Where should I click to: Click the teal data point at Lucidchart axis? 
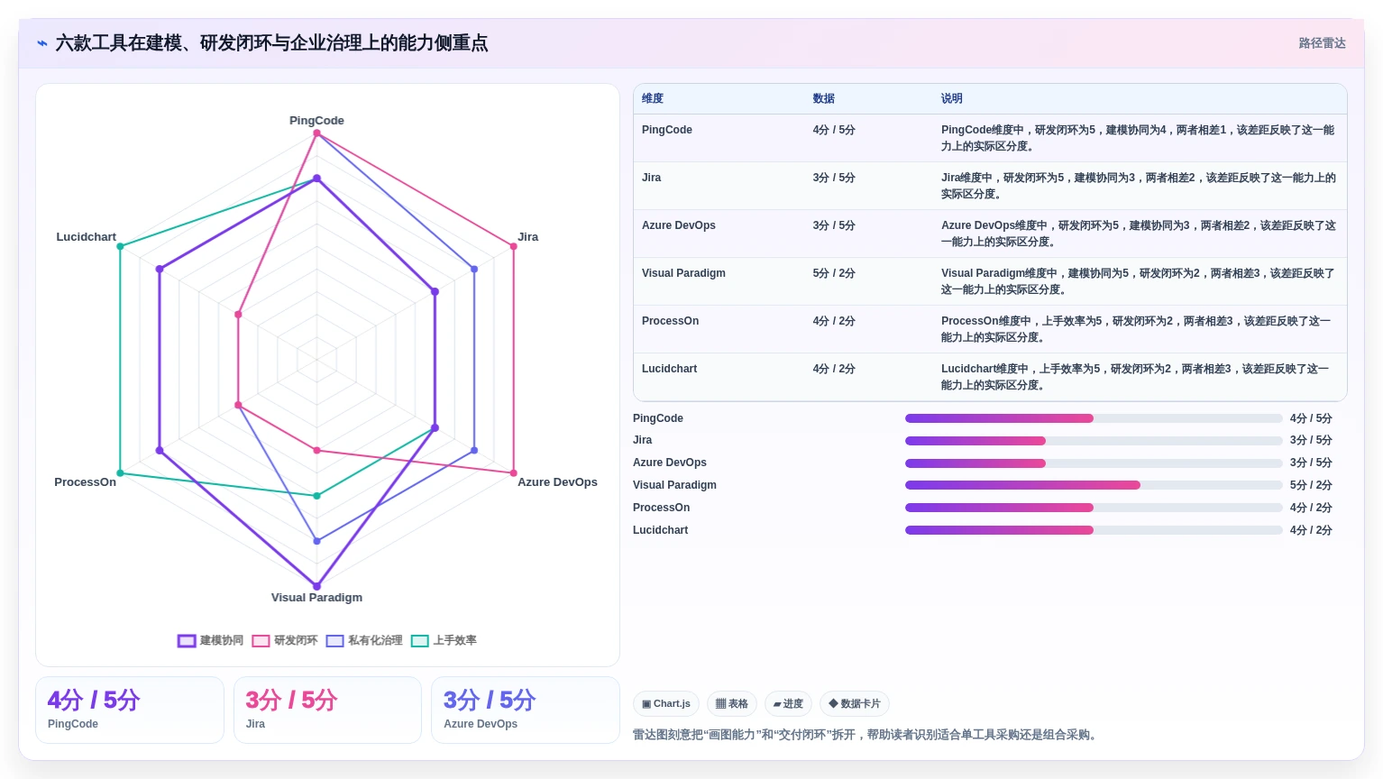pyautogui.click(x=120, y=246)
